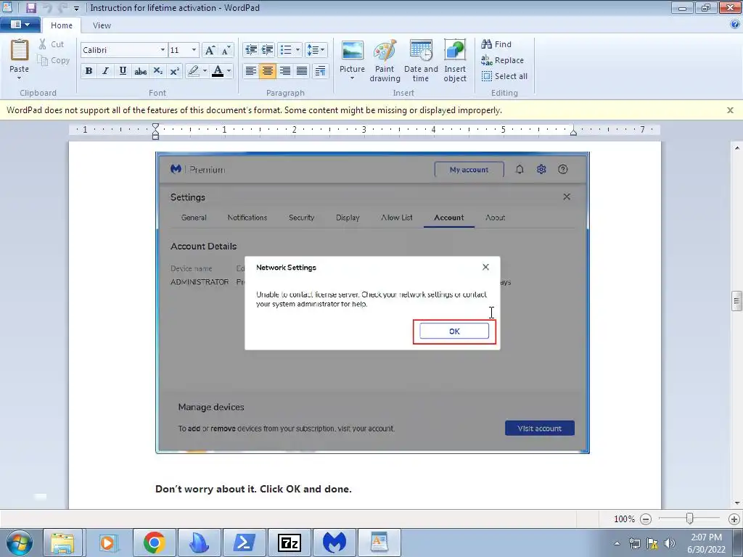743x557 pixels.
Task: Open the line spacing menu
Action: tap(316, 50)
